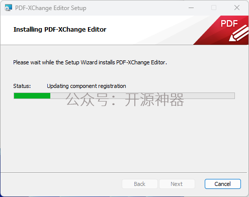Click the "Installing PDF-XChange Editor" heading

tap(60, 30)
